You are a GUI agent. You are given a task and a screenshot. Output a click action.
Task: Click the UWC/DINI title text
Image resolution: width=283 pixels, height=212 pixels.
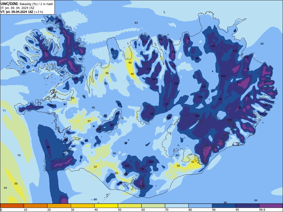(9, 4)
